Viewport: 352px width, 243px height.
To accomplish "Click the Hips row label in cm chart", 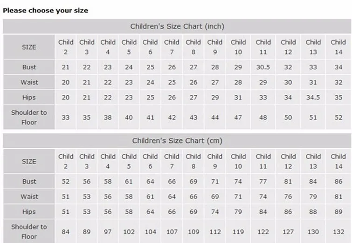I will 29,212.
